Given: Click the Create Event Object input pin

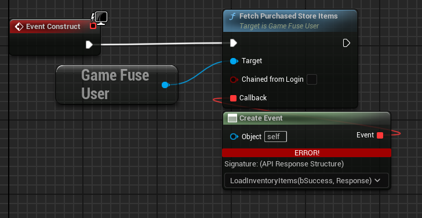Looking at the screenshot, I should pos(234,137).
